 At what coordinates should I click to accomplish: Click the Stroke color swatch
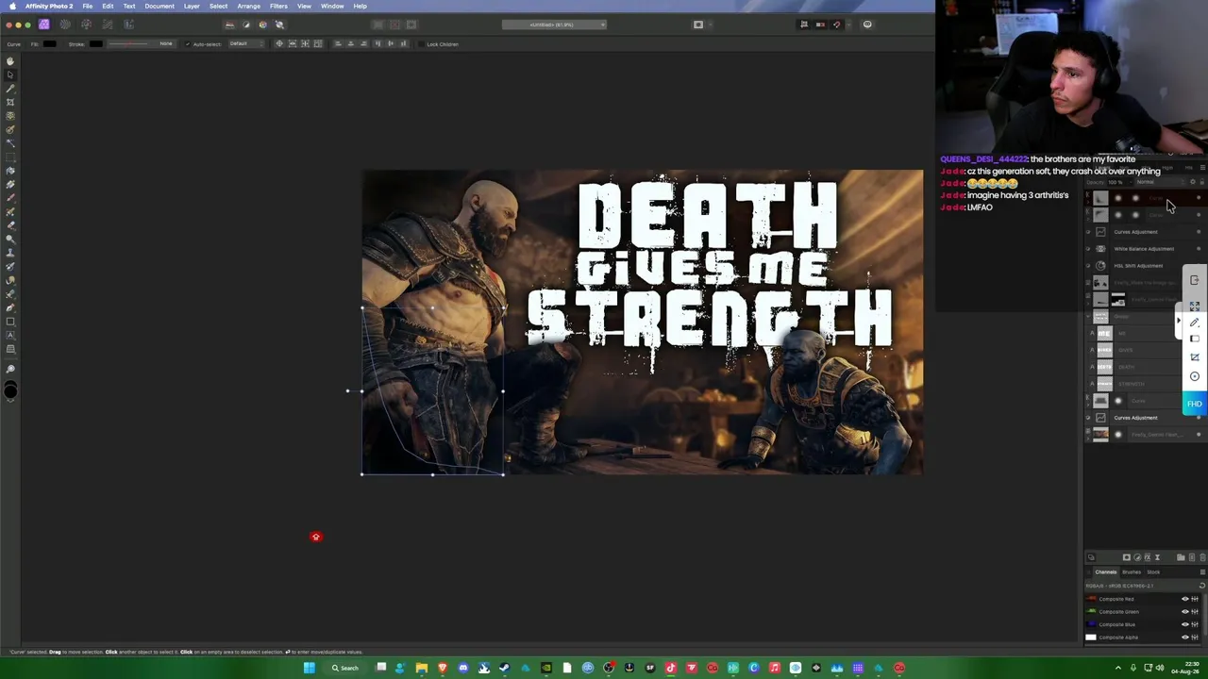point(95,44)
